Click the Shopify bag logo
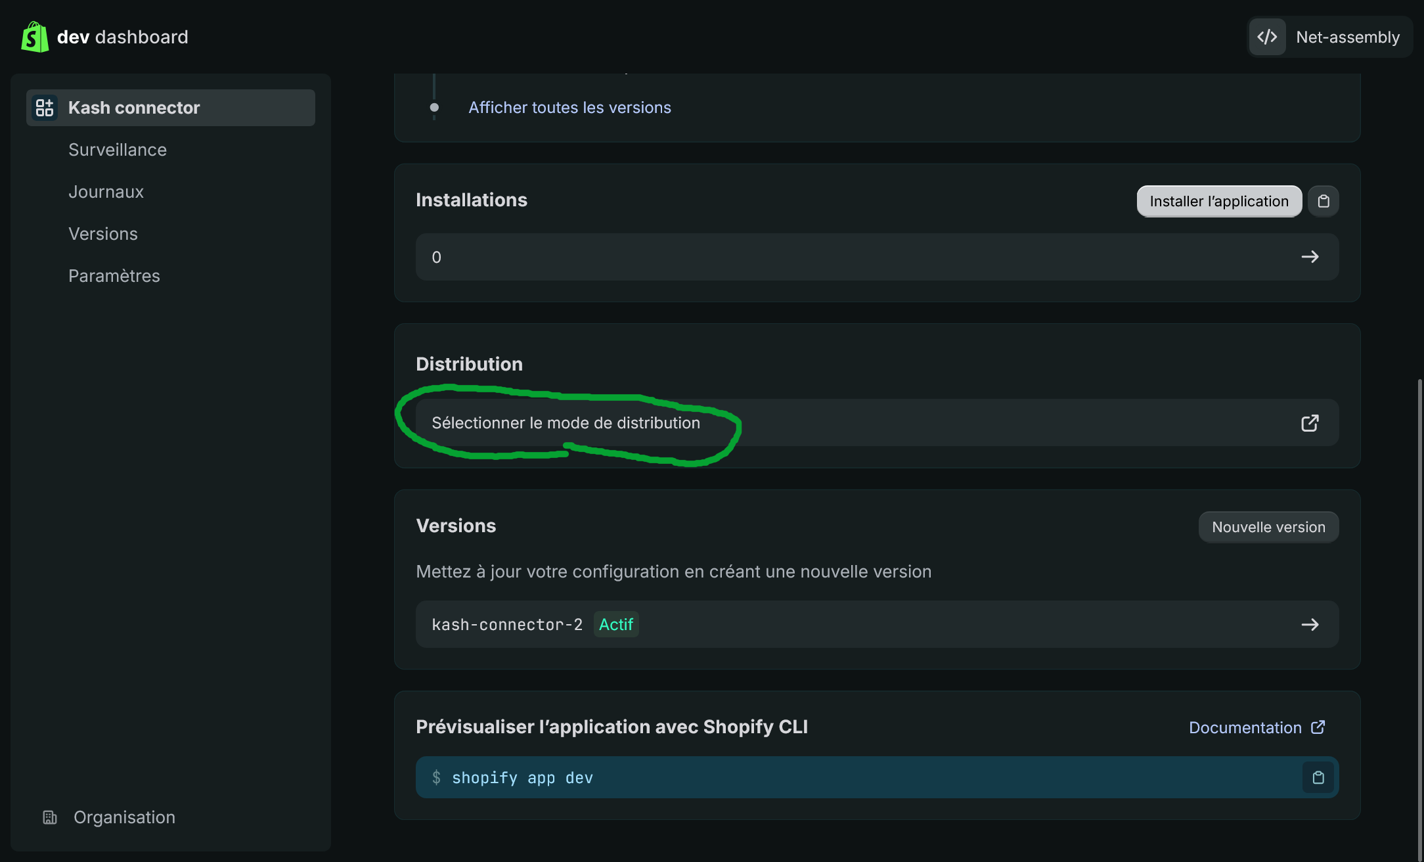The image size is (1424, 862). (35, 37)
